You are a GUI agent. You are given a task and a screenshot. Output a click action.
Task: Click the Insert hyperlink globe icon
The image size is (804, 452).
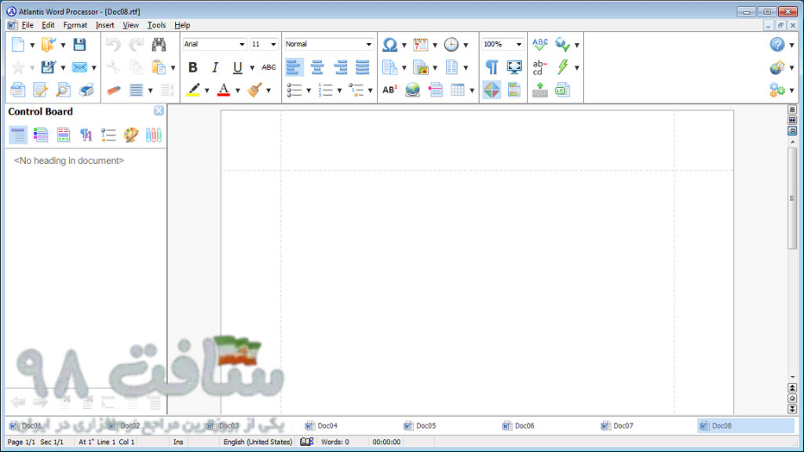coord(413,90)
